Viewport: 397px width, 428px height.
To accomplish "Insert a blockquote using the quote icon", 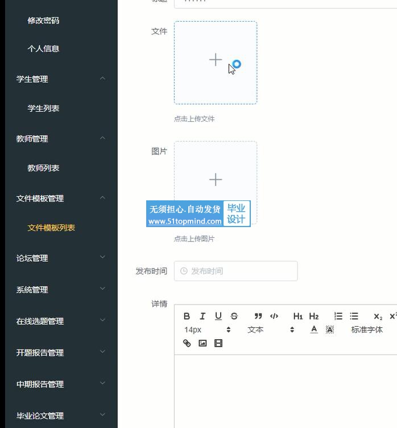I will coord(258,316).
